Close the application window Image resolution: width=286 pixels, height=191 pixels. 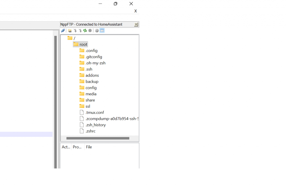tap(131, 4)
